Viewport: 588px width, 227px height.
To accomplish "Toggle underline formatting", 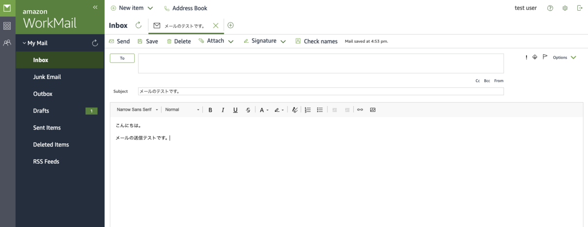I will [x=235, y=110].
